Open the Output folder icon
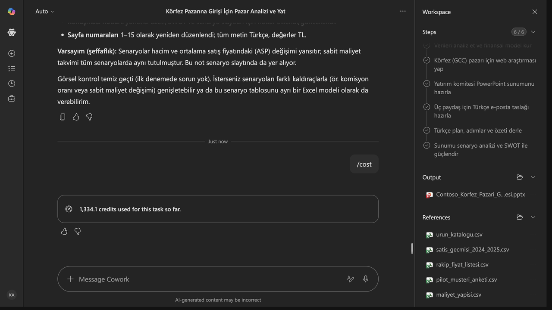Viewport: 552px width, 310px height. pyautogui.click(x=520, y=177)
